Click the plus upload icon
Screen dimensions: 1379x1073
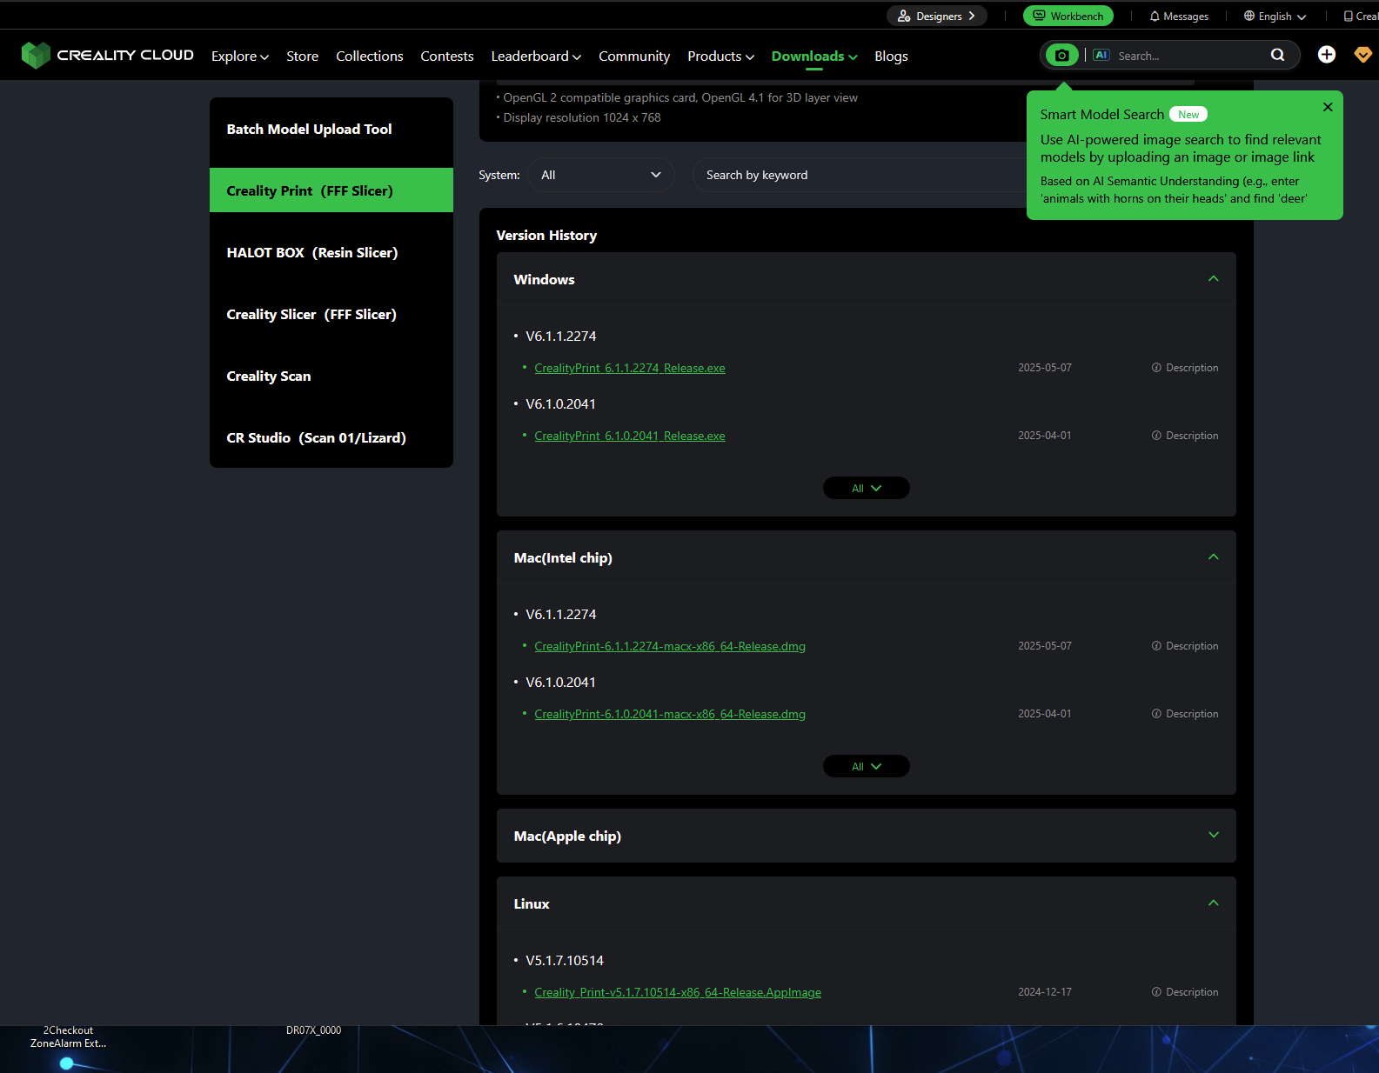pyautogui.click(x=1327, y=55)
